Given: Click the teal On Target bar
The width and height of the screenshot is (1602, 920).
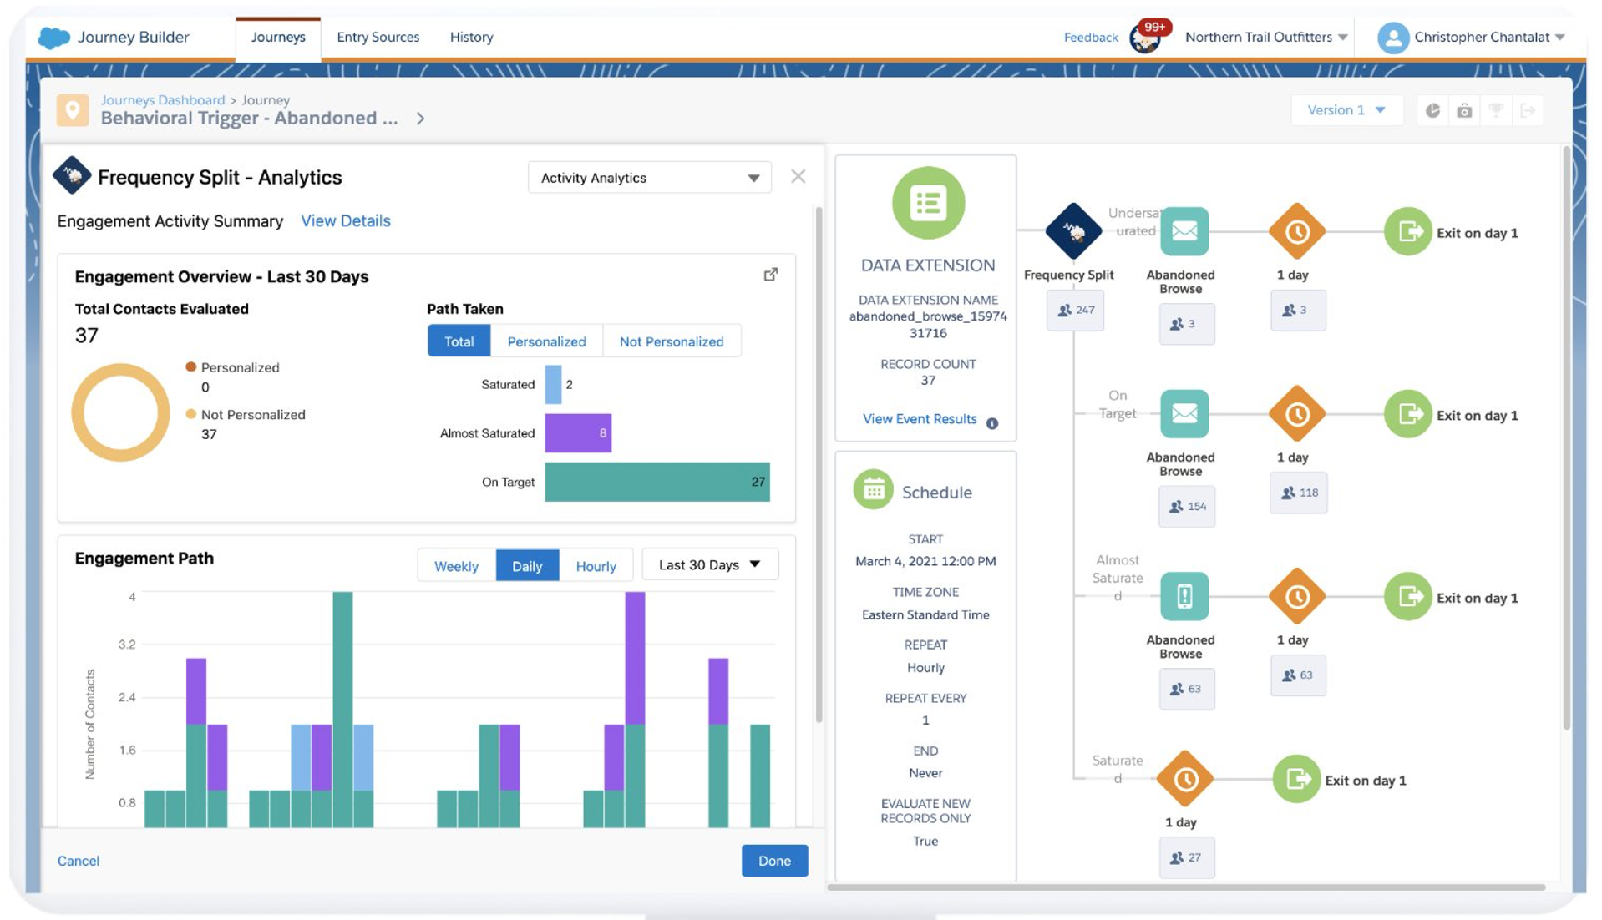Looking at the screenshot, I should tap(657, 482).
